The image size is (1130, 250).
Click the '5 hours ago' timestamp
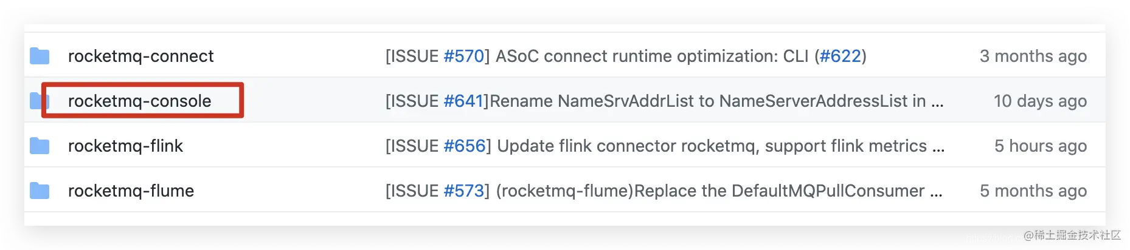1041,146
